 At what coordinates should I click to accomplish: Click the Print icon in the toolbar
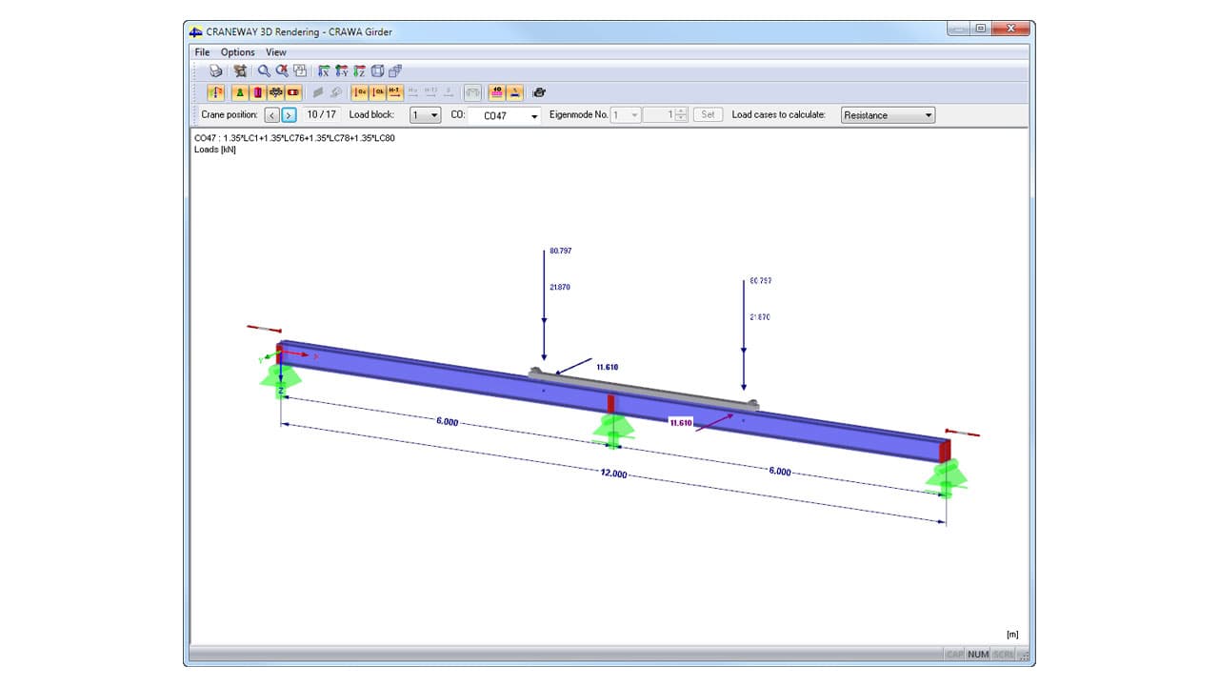click(216, 71)
